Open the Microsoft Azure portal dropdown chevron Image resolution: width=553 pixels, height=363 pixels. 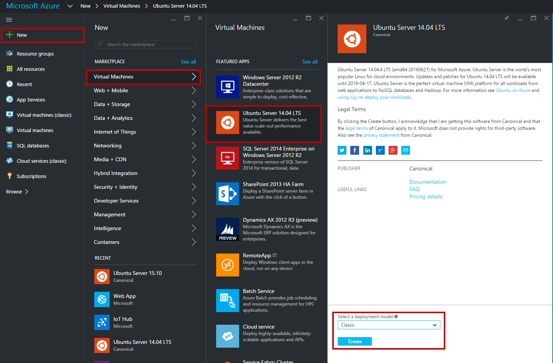click(x=70, y=6)
